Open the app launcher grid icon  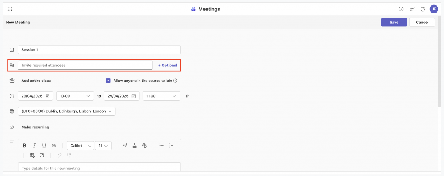point(10,9)
